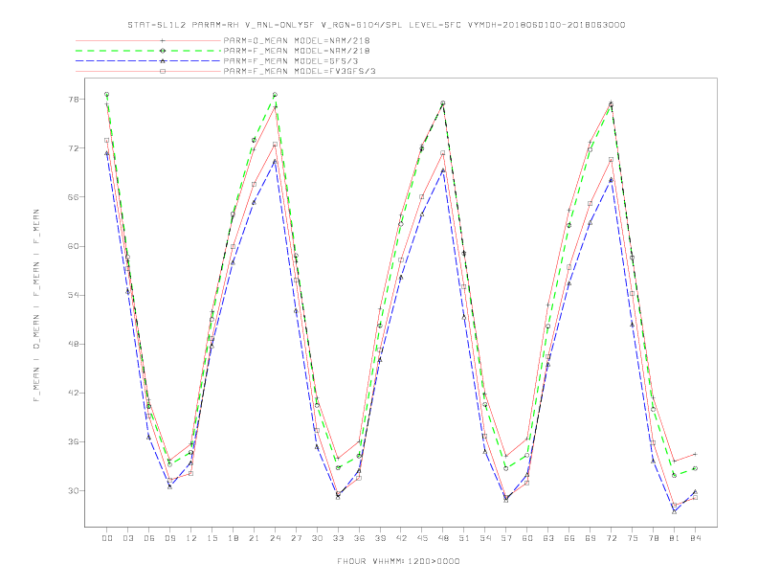The image size is (758, 586).
Task: Click x-axis forecast hour label 42
Action: tap(401, 538)
